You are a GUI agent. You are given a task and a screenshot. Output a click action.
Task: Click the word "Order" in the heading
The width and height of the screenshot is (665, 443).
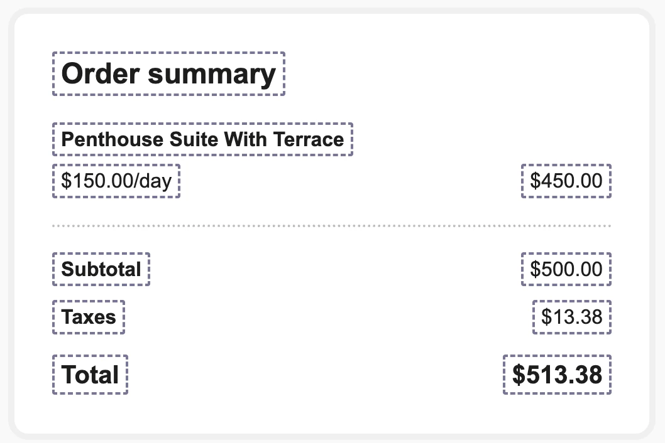coord(100,74)
